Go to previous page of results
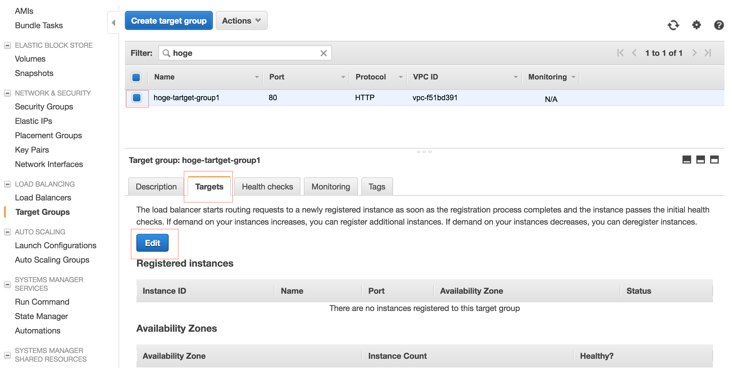The image size is (732, 368). coord(634,53)
